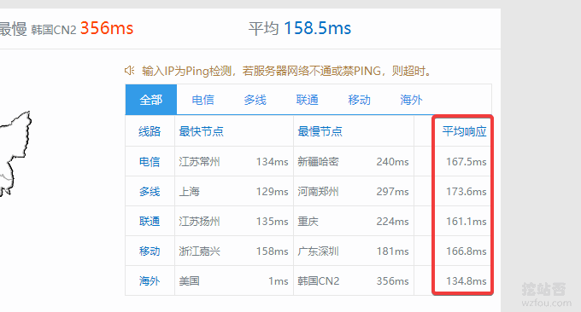Click the 浙江嘉兴 fastest node cell
Viewport: 581px width, 312px height.
199,251
